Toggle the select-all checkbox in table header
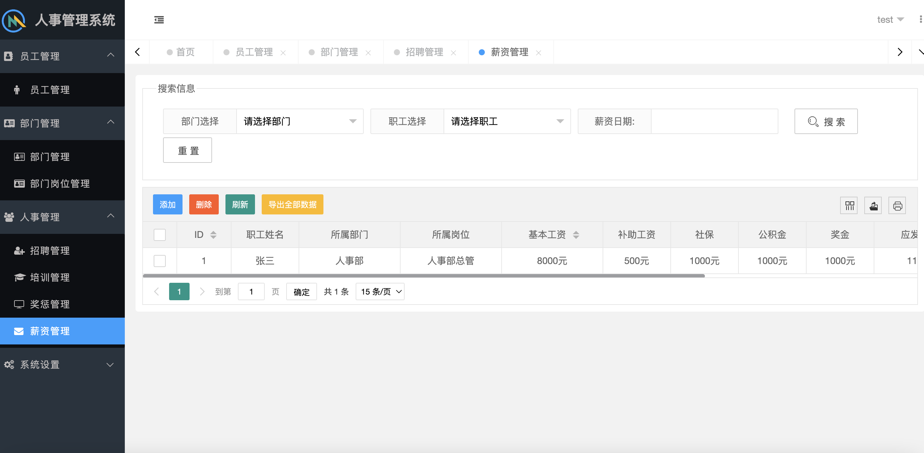This screenshot has width=924, height=453. pos(160,235)
